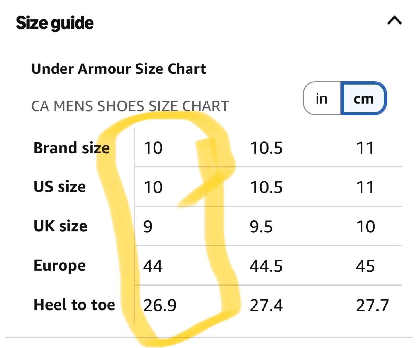Click the UK size 9.5 cell
The width and height of the screenshot is (418, 348).
(x=261, y=226)
